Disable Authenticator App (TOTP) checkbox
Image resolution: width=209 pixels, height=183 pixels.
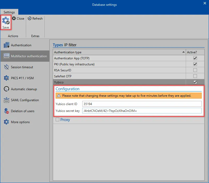coord(195,58)
